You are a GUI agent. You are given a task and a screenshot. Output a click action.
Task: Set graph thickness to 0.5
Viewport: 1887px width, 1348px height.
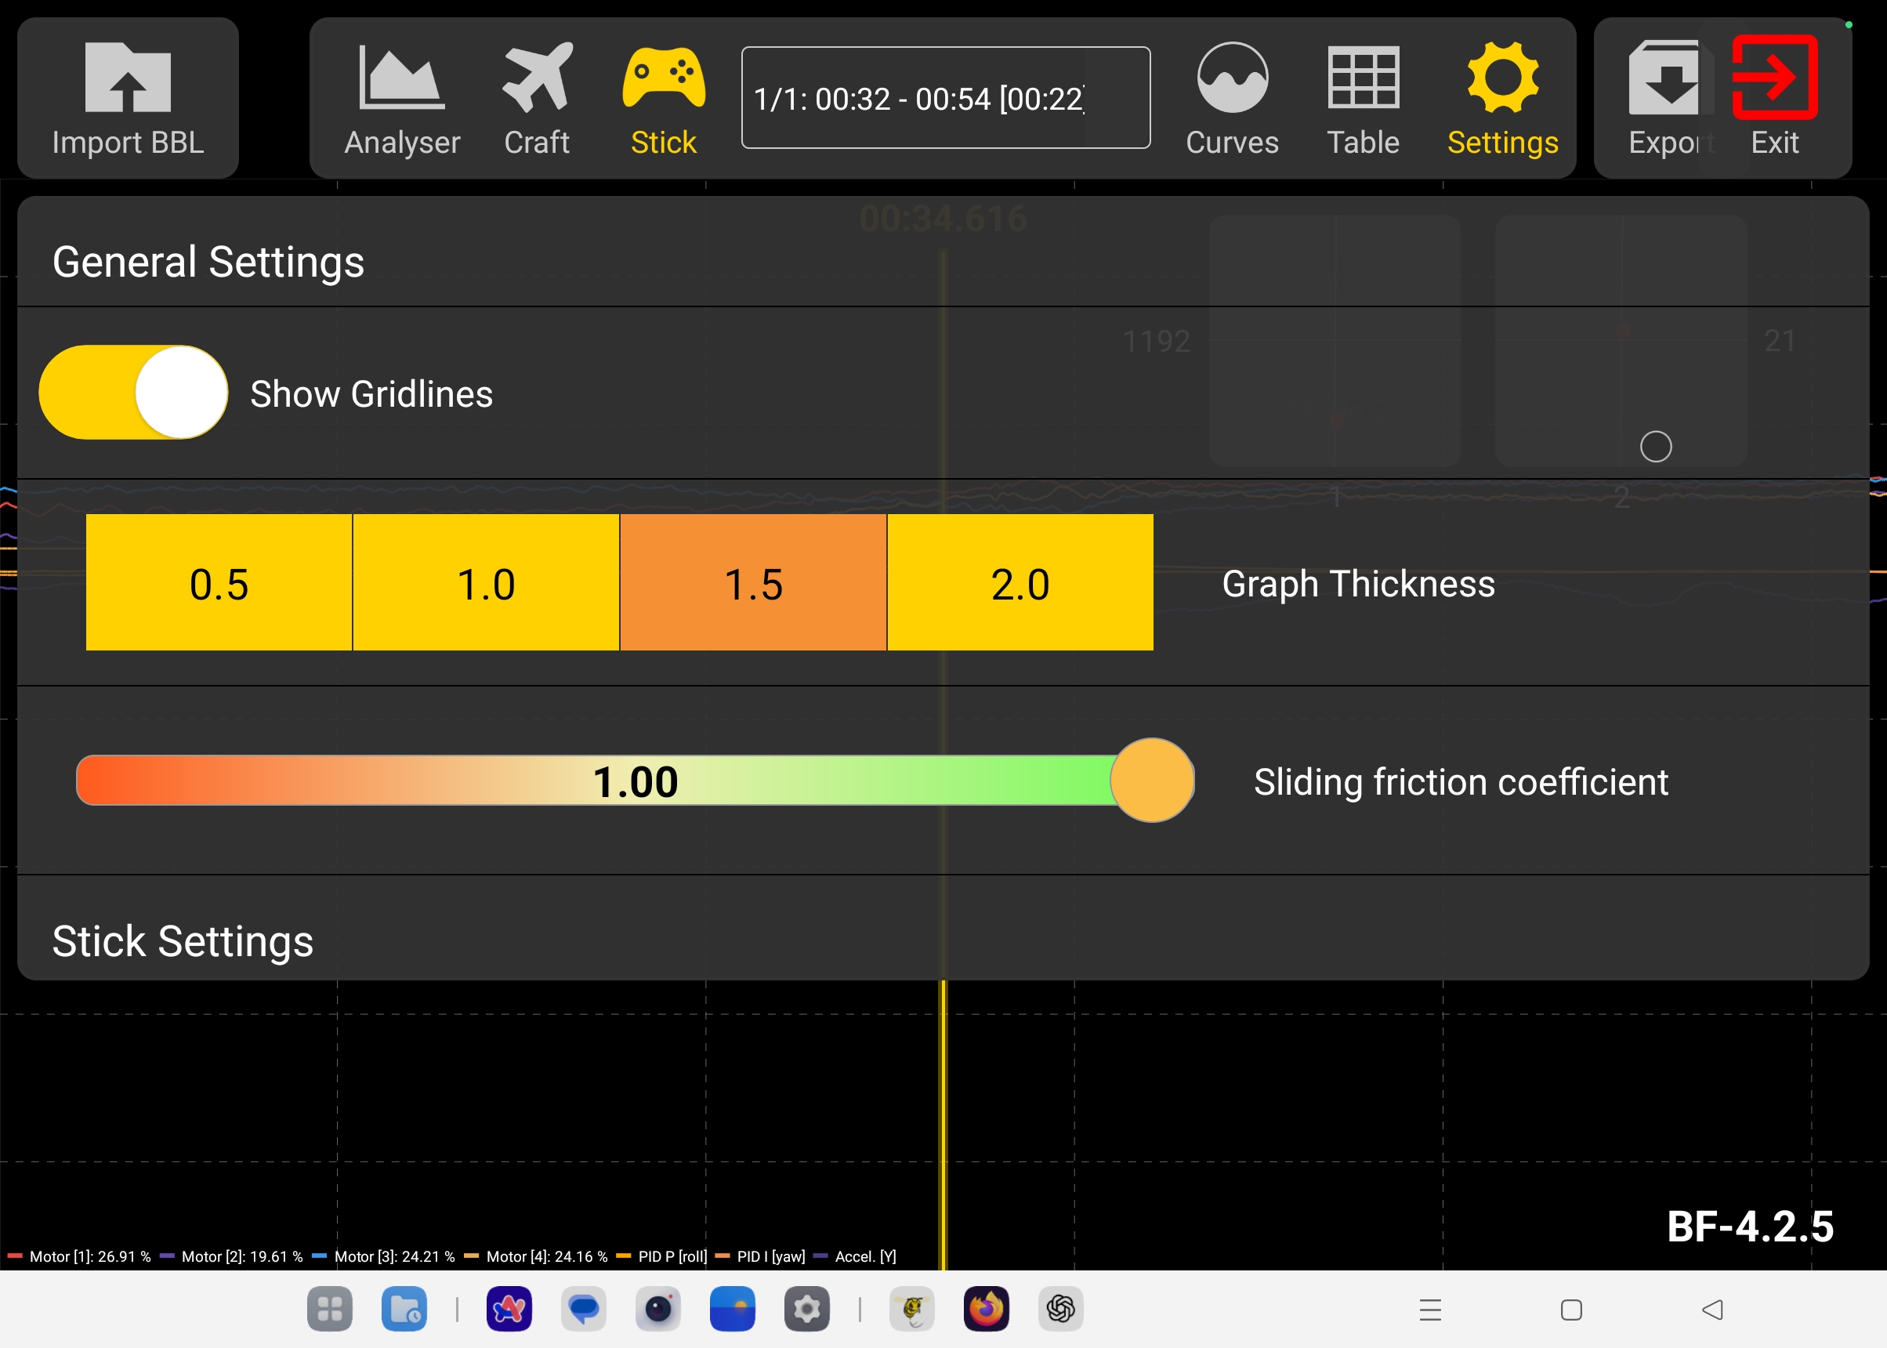click(x=219, y=582)
